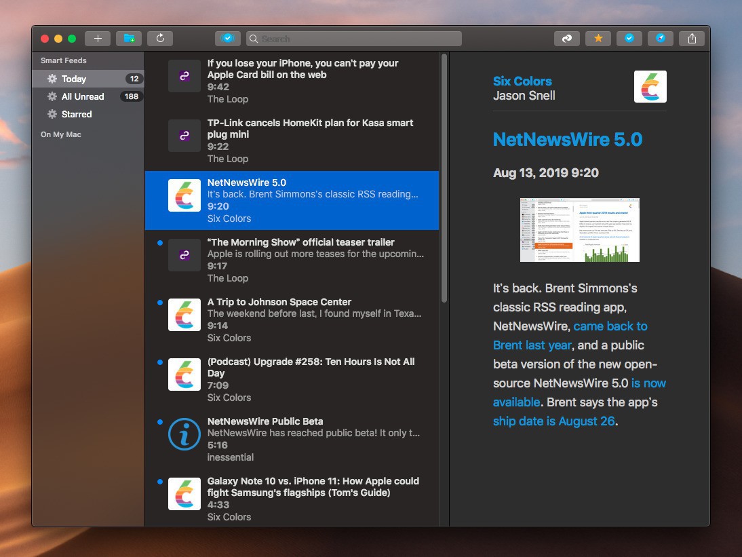Collapse the Smart Feeds section header
This screenshot has height=557, width=742.
(64, 60)
